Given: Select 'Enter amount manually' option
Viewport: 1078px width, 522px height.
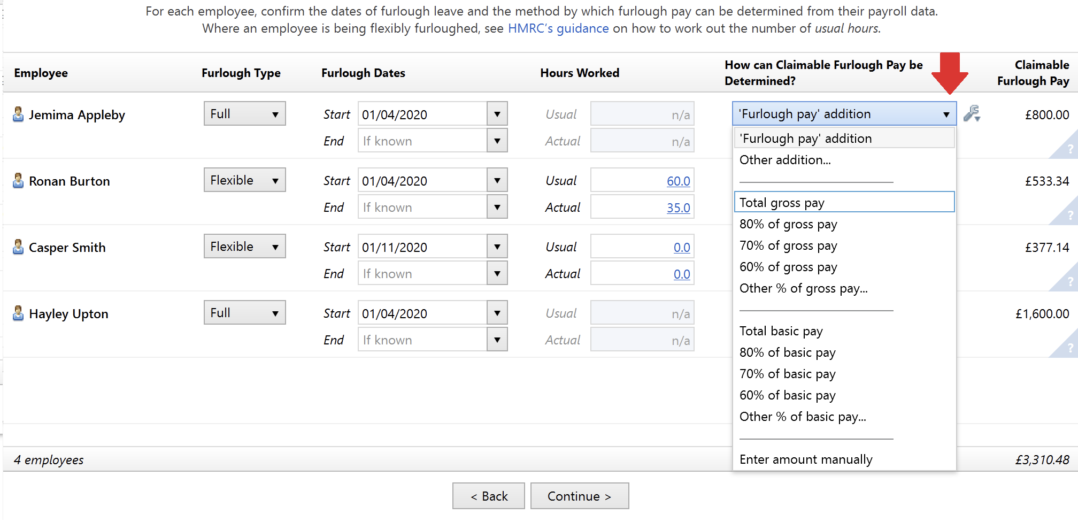Looking at the screenshot, I should click(x=844, y=459).
